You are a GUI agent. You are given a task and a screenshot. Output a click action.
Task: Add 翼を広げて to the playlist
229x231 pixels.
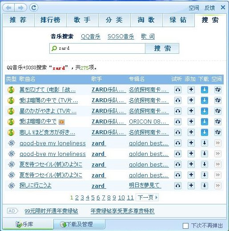191,90
